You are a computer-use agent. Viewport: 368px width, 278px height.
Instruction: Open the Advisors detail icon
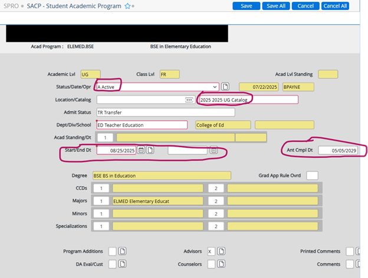[221, 251]
